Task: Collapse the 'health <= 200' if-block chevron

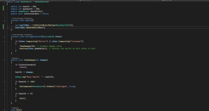Action: (5, 82)
